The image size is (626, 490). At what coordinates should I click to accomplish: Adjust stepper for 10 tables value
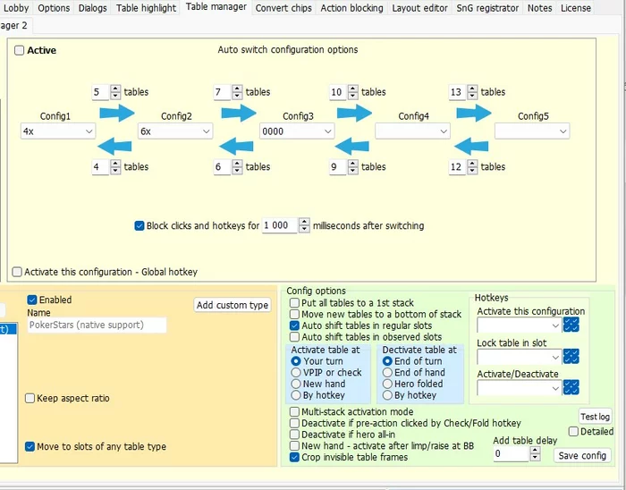[x=353, y=92]
